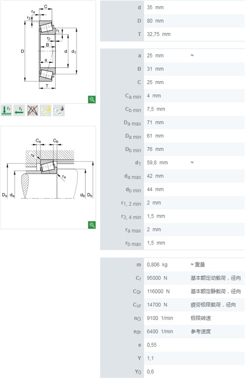The image size is (245, 378).
Task: Click the ≈ 重量 description
Action: pos(198,264)
